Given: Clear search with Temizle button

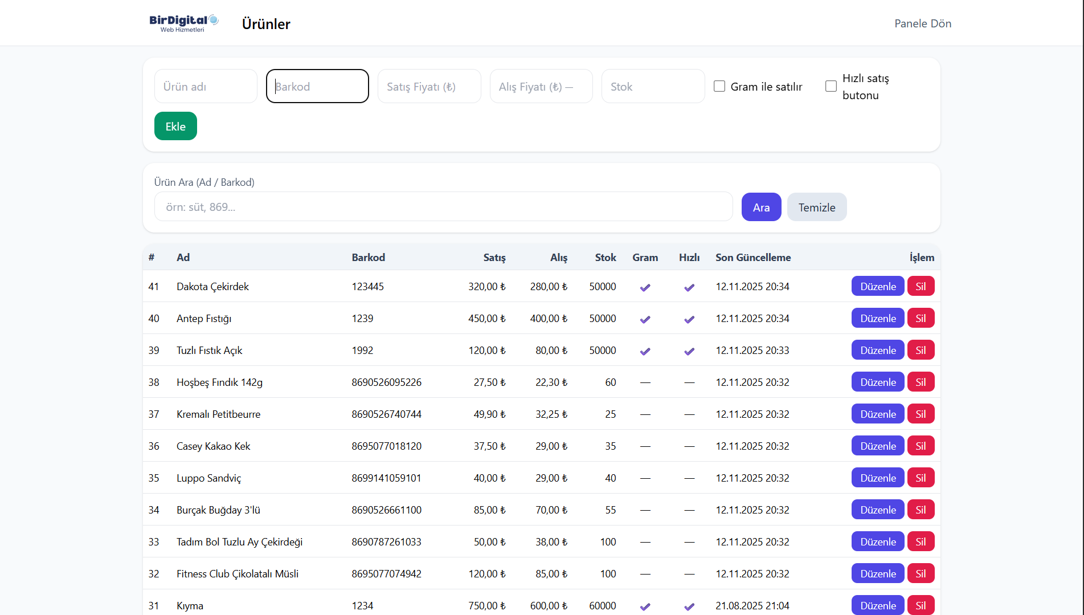Looking at the screenshot, I should pos(816,207).
